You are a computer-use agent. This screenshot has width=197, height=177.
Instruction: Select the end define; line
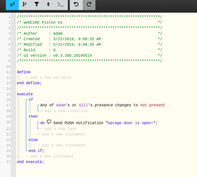[x=29, y=83]
